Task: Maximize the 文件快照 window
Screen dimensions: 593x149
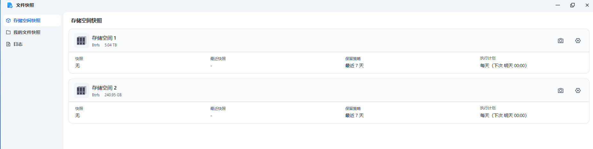Action: pos(572,5)
